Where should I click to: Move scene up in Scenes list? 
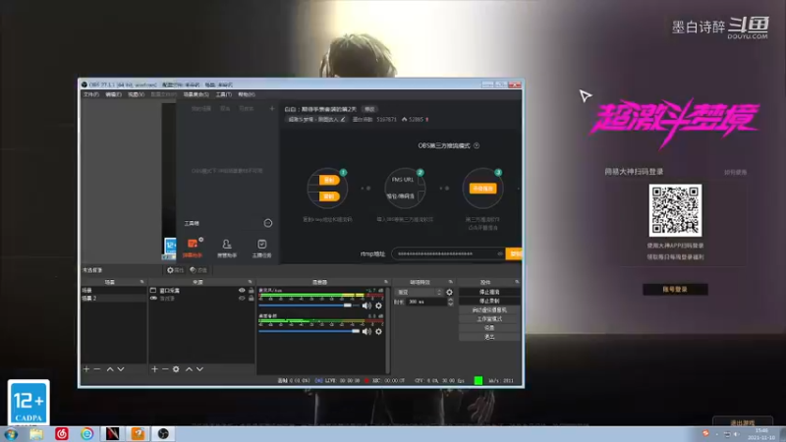110,369
